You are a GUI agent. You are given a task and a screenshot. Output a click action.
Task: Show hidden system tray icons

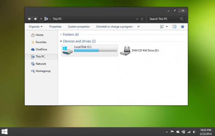(x=167, y=132)
